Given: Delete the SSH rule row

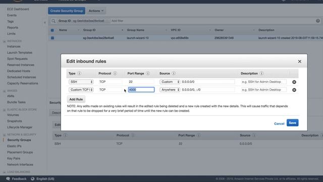Looking at the screenshot, I should point(294,82).
